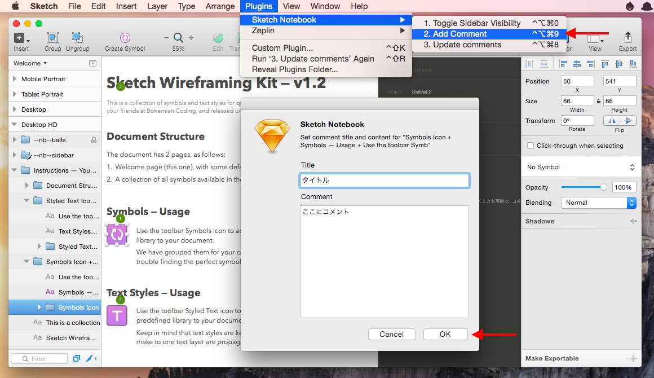Choose Zeplin in the Plugins menu
The height and width of the screenshot is (378, 654).
point(326,30)
